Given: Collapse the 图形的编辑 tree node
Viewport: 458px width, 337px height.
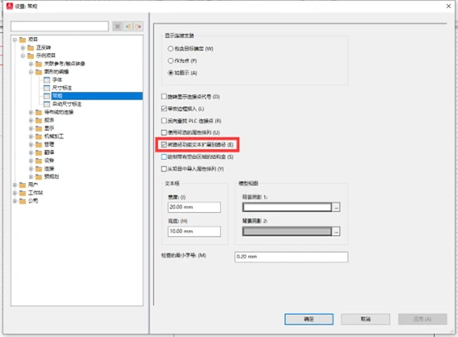Looking at the screenshot, I should 31,72.
